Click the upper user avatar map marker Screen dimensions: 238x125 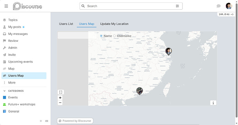click(168, 51)
